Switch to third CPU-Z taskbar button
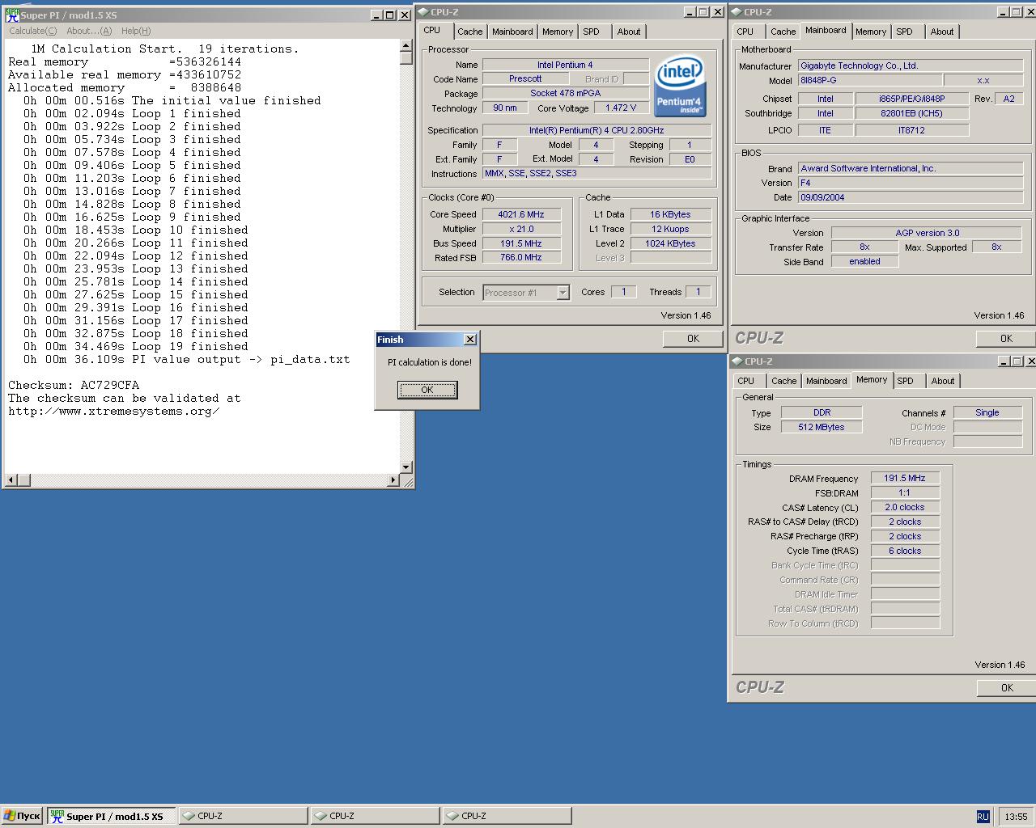The height and width of the screenshot is (828, 1036). pos(507,817)
